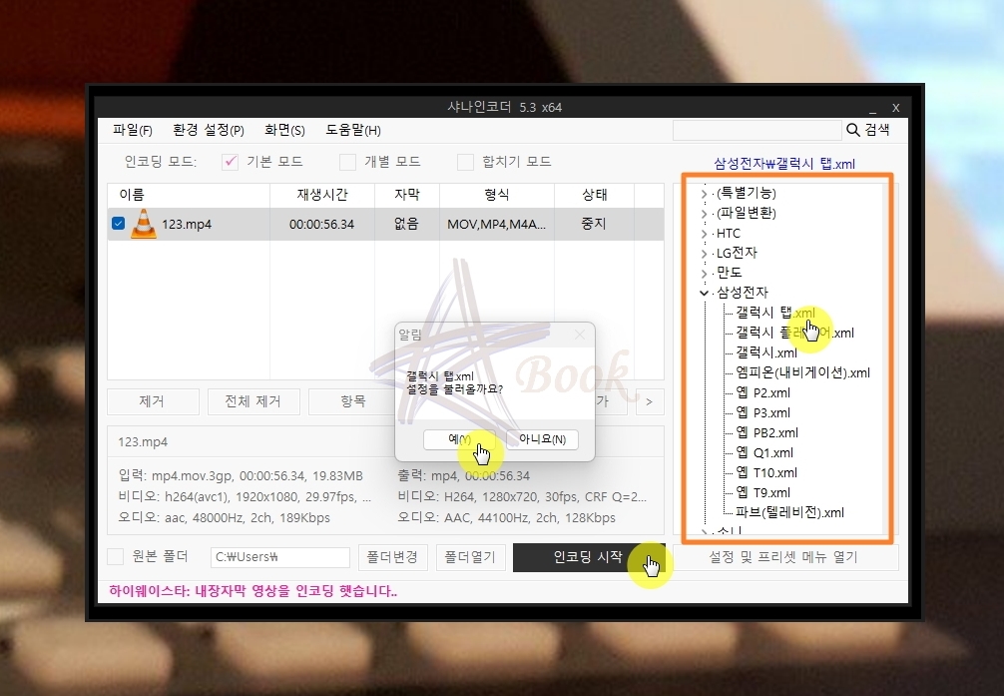Click the 재생시간 column header

[322, 195]
